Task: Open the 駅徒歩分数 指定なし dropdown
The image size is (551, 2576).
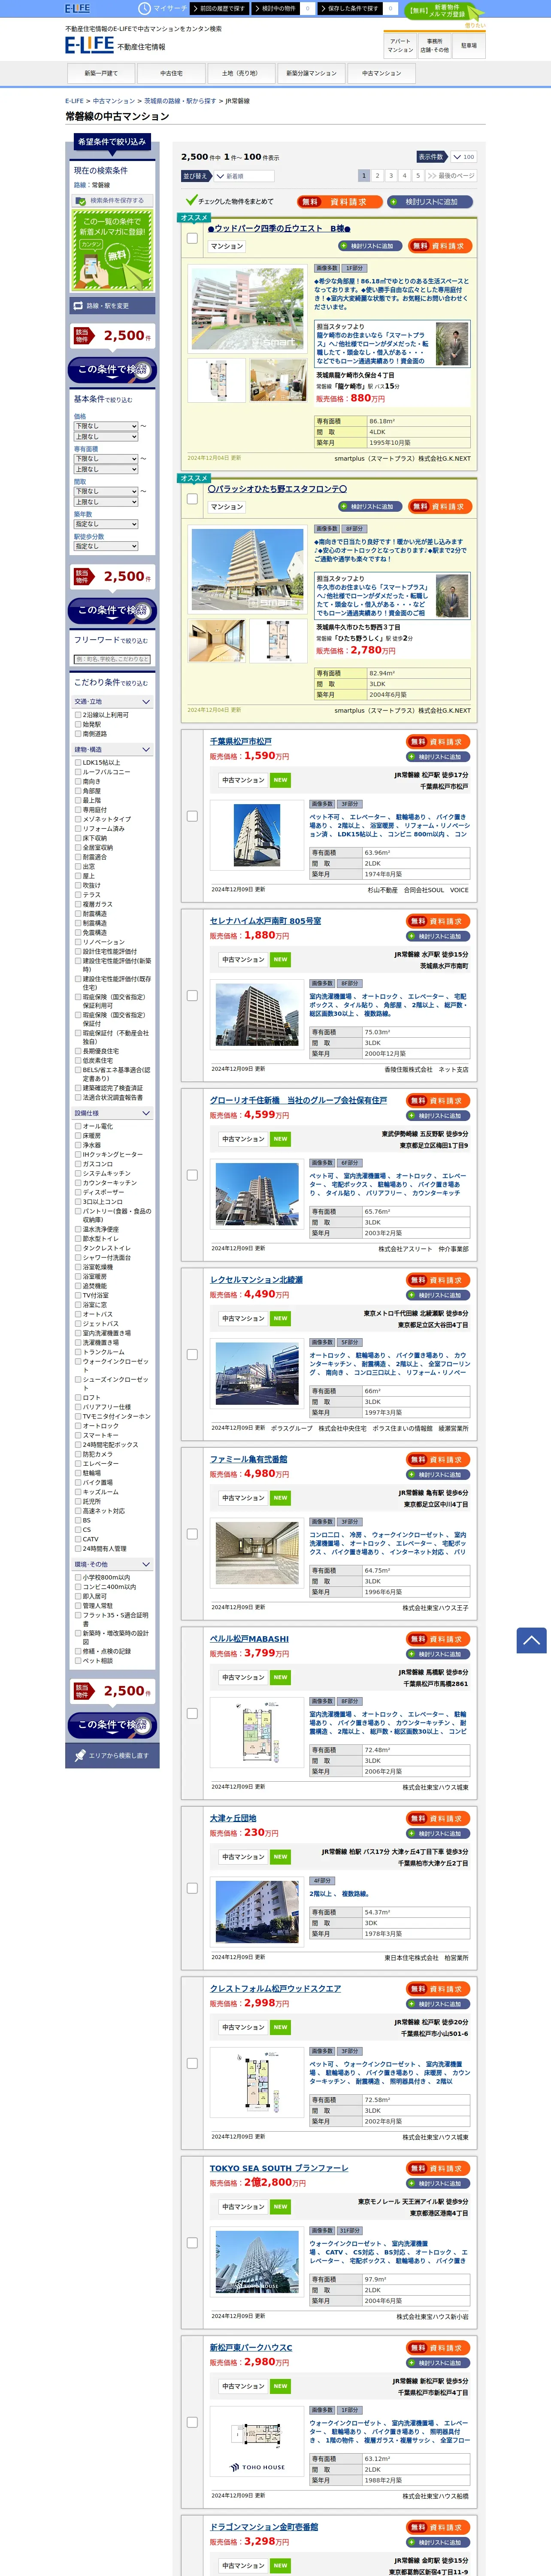Action: tap(106, 546)
